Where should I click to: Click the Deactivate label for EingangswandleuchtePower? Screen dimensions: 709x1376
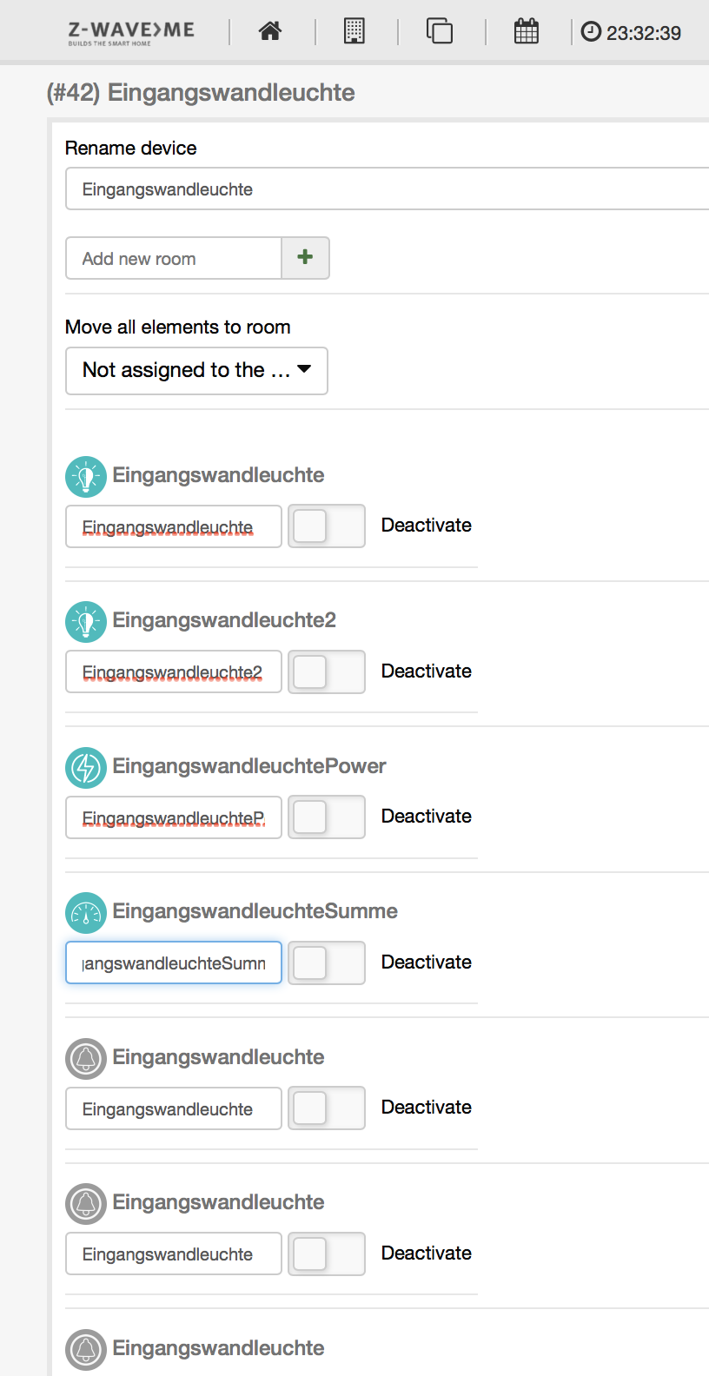[x=426, y=817]
